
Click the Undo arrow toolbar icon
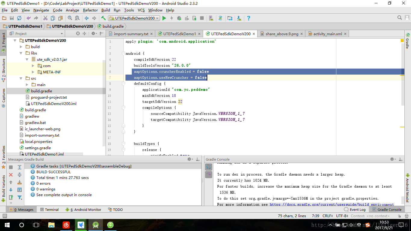click(x=29, y=18)
